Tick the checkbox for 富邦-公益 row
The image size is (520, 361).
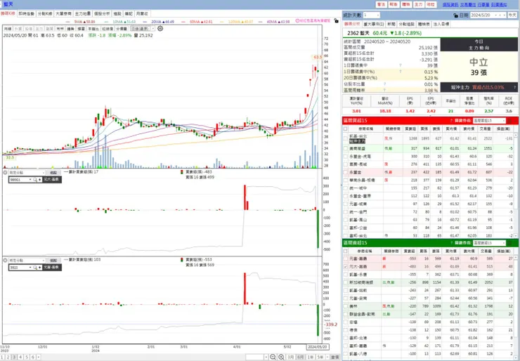[x=346, y=228]
